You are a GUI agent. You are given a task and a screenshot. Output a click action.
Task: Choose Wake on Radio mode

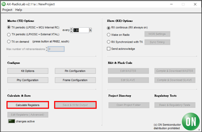tap(109, 35)
